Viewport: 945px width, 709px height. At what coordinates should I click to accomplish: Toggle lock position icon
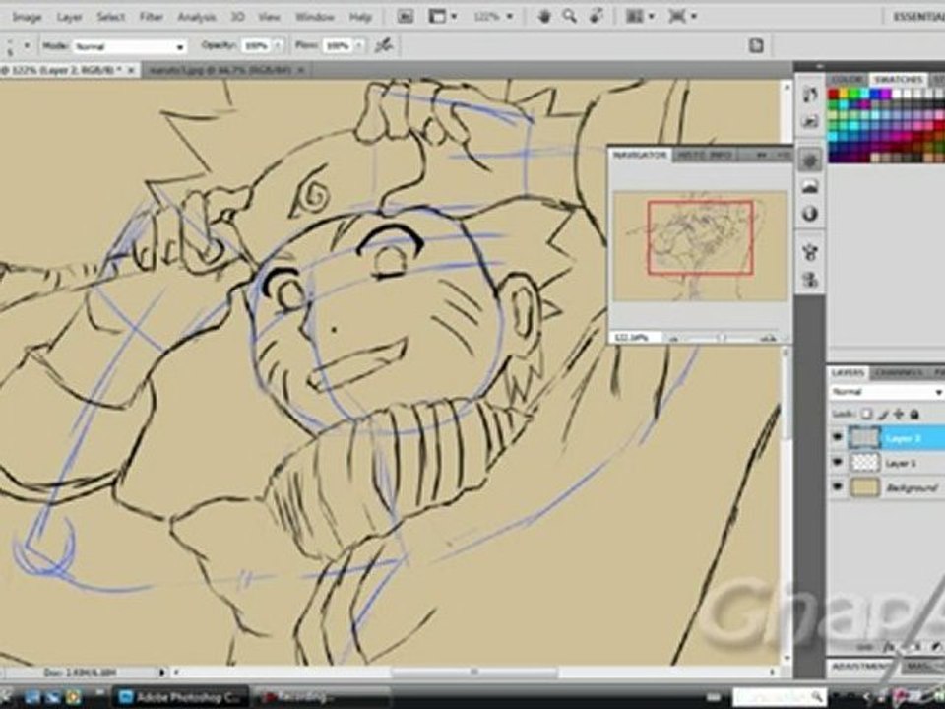tap(899, 415)
